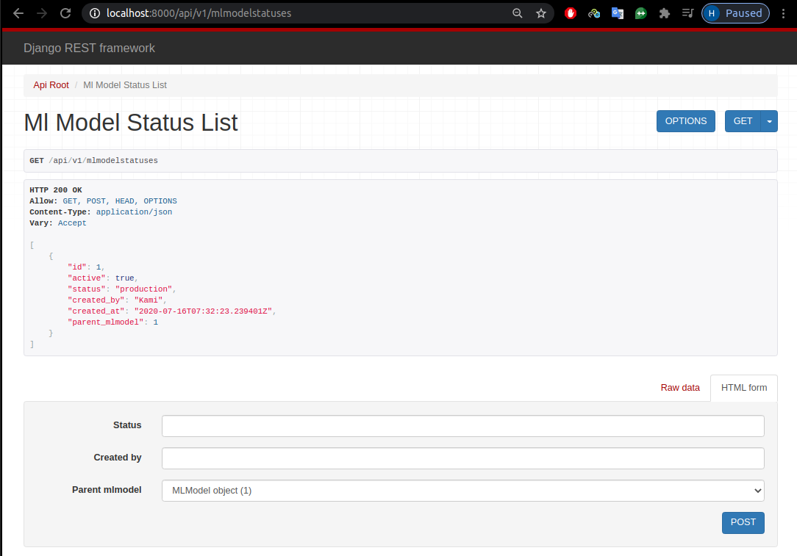Expand the GET format dropdown caret

(770, 121)
